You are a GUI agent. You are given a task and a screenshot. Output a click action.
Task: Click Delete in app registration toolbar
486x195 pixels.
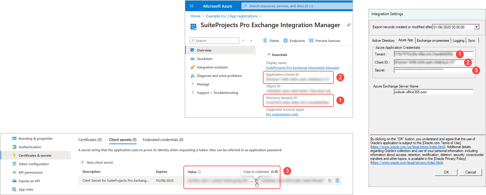point(271,41)
